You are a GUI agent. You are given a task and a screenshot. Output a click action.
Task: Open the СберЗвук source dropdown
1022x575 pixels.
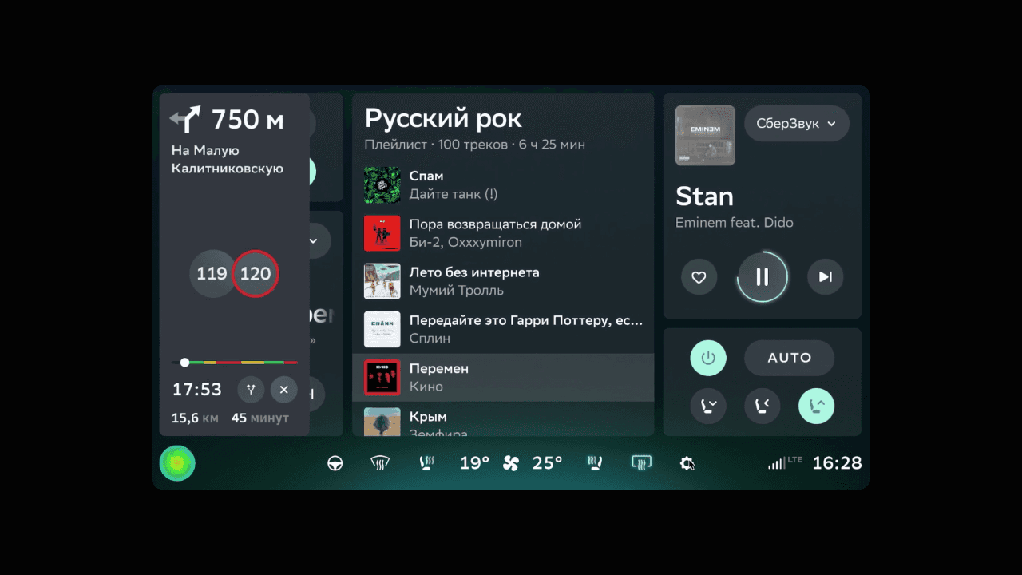pos(796,124)
